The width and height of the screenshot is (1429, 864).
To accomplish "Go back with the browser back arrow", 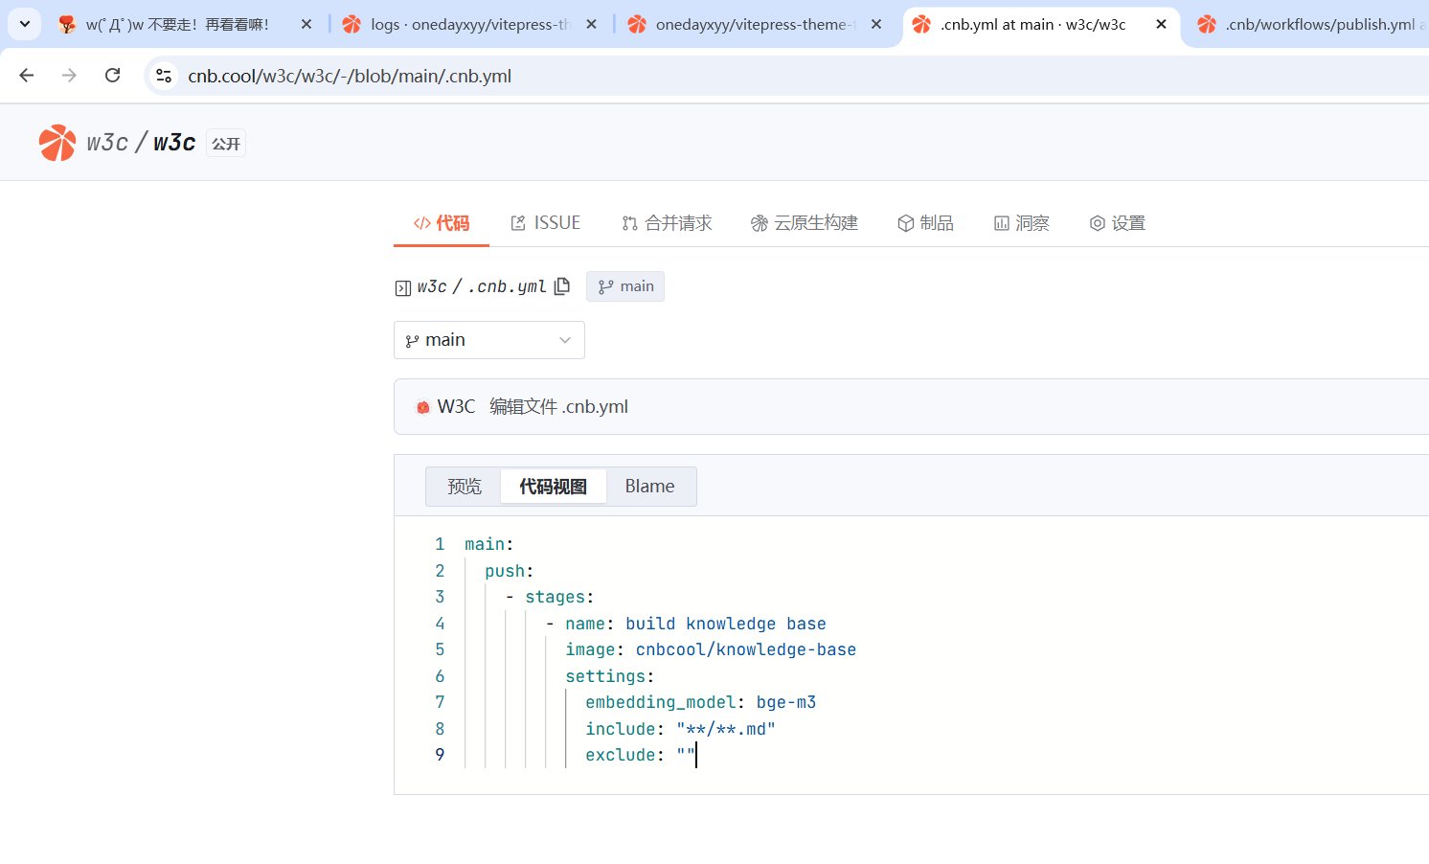I will pyautogui.click(x=27, y=76).
